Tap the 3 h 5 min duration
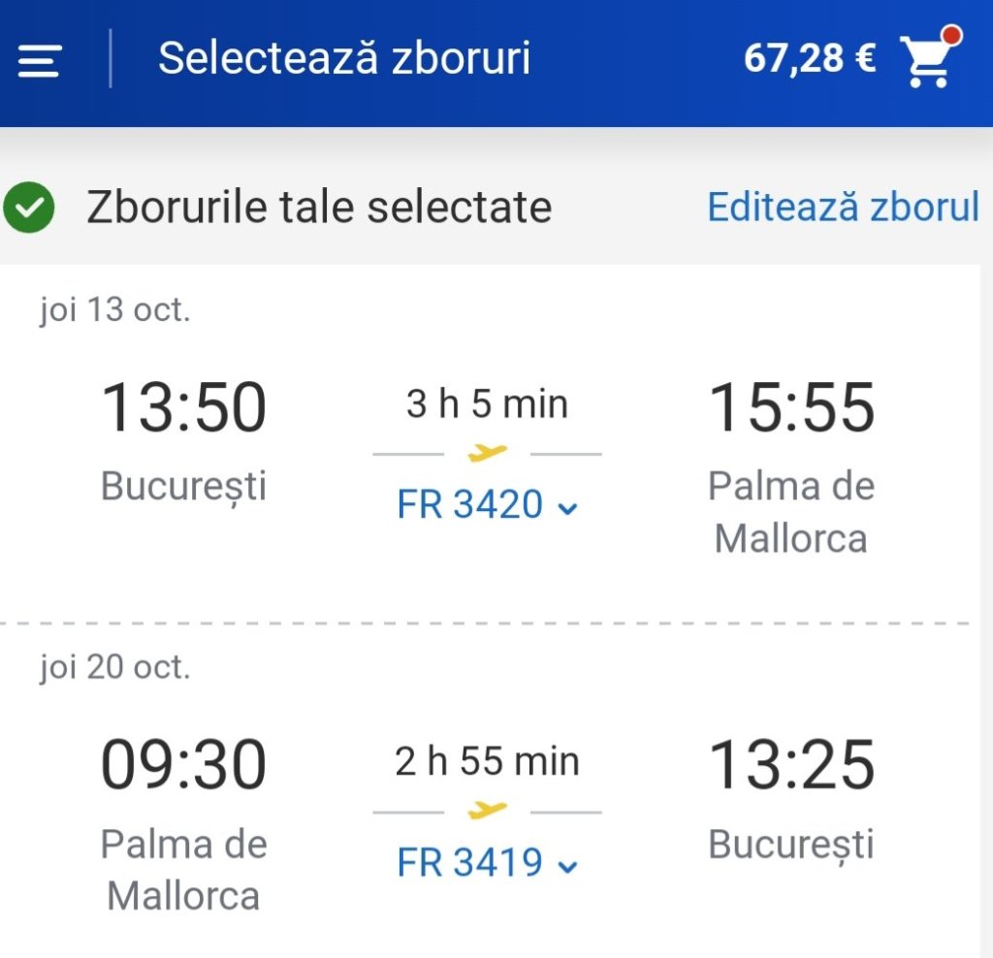This screenshot has width=993, height=958. click(x=487, y=404)
